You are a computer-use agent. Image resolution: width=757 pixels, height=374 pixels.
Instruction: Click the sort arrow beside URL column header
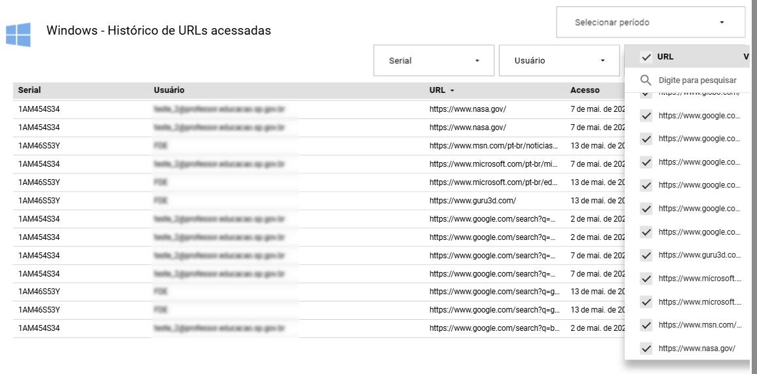[x=452, y=90]
